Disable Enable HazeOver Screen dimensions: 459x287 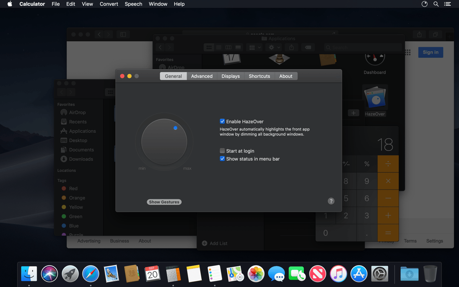tap(222, 121)
